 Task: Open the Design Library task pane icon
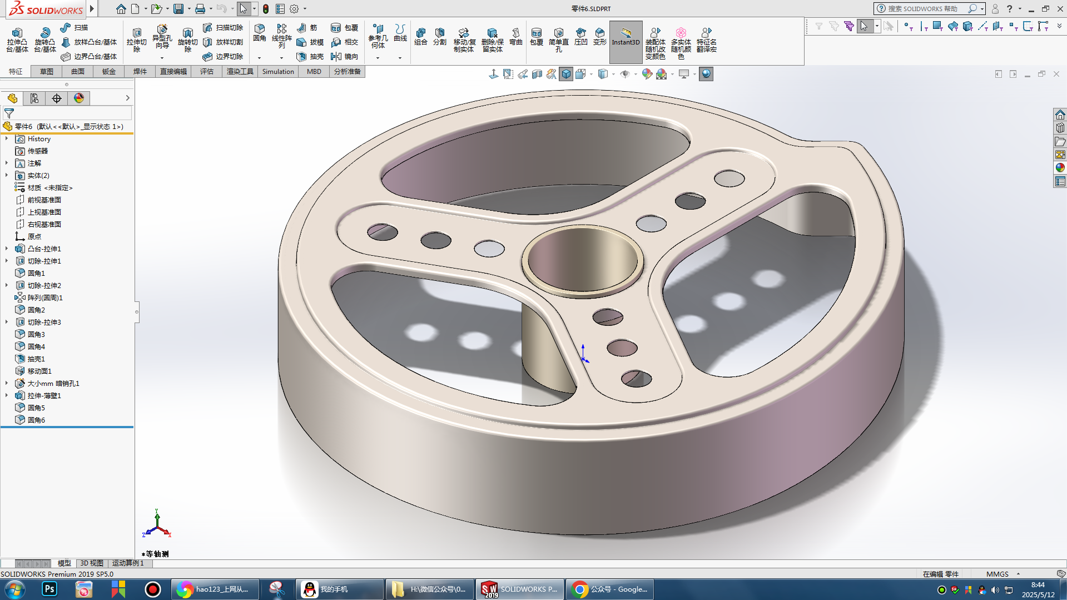point(1060,128)
